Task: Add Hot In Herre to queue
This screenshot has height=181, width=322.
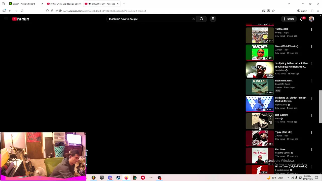Action: (270, 123)
